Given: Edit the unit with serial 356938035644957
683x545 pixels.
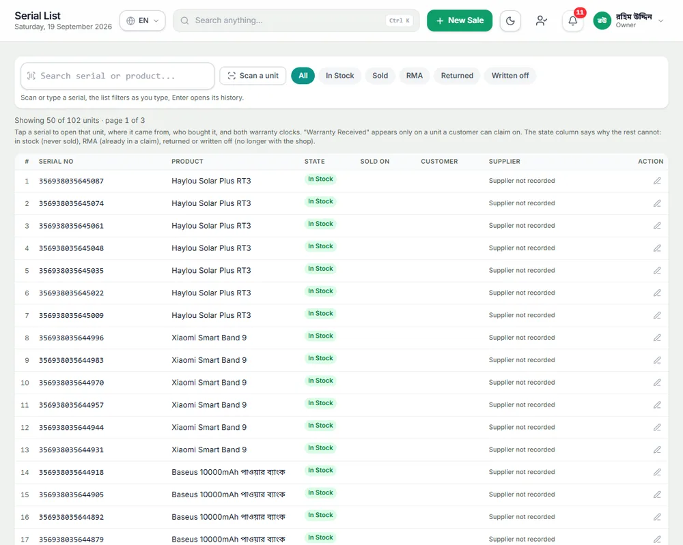Looking at the screenshot, I should [657, 405].
